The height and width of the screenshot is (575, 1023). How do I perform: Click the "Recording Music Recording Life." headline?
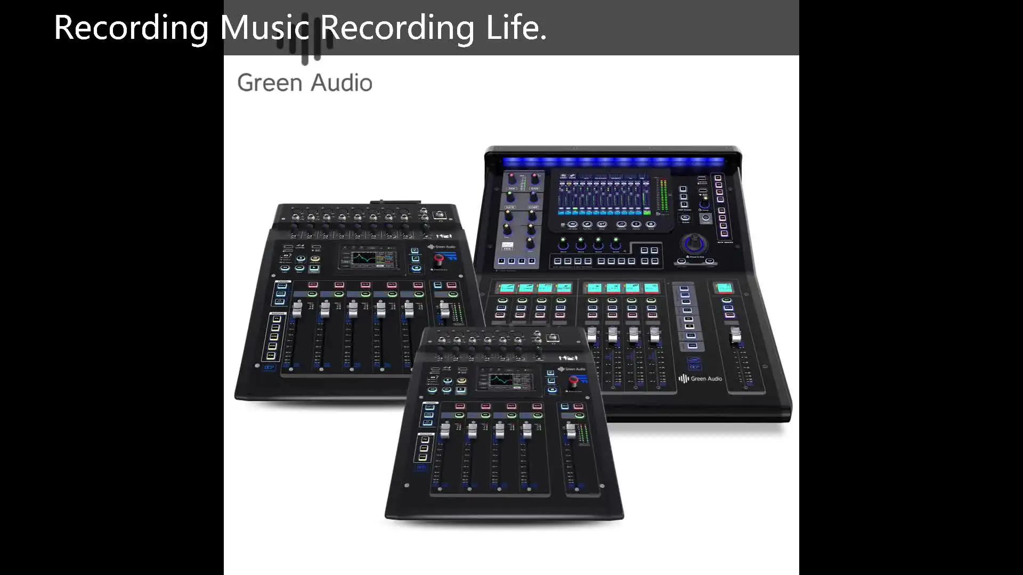click(x=300, y=28)
